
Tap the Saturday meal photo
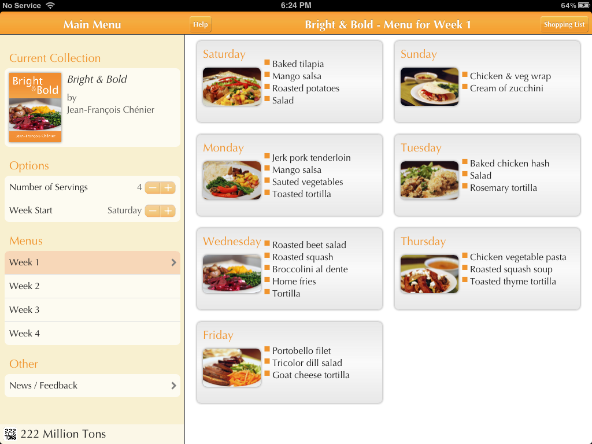coord(232,87)
